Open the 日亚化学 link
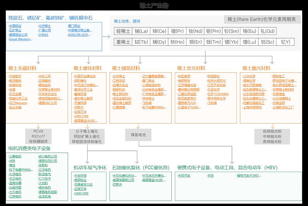Image resolution: width=308 pixels, height=206 pixels. 214,89
